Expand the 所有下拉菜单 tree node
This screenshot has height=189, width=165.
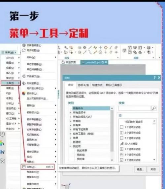70,129
